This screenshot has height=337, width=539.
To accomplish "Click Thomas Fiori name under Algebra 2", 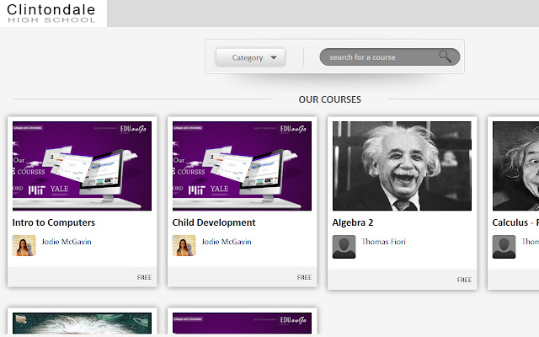I will coord(383,242).
